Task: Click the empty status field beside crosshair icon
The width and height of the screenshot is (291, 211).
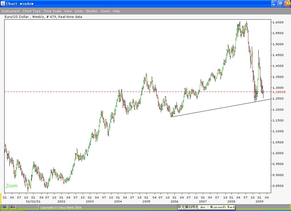Action: 28,207
